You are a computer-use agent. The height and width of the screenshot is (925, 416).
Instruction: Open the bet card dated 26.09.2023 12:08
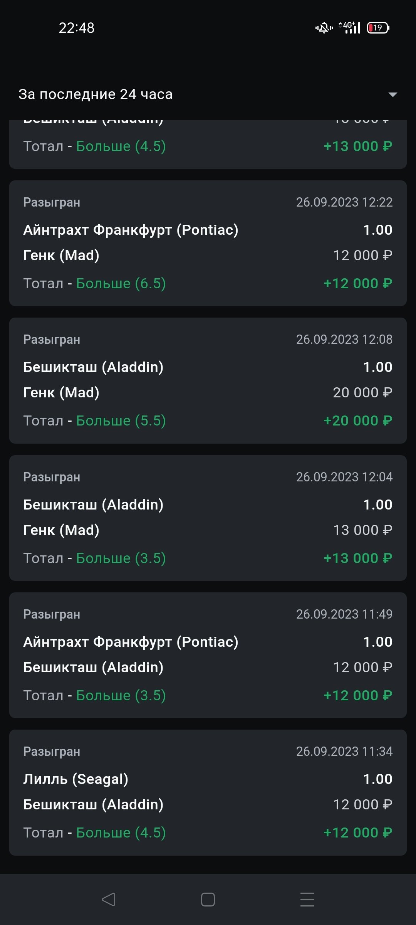[208, 380]
